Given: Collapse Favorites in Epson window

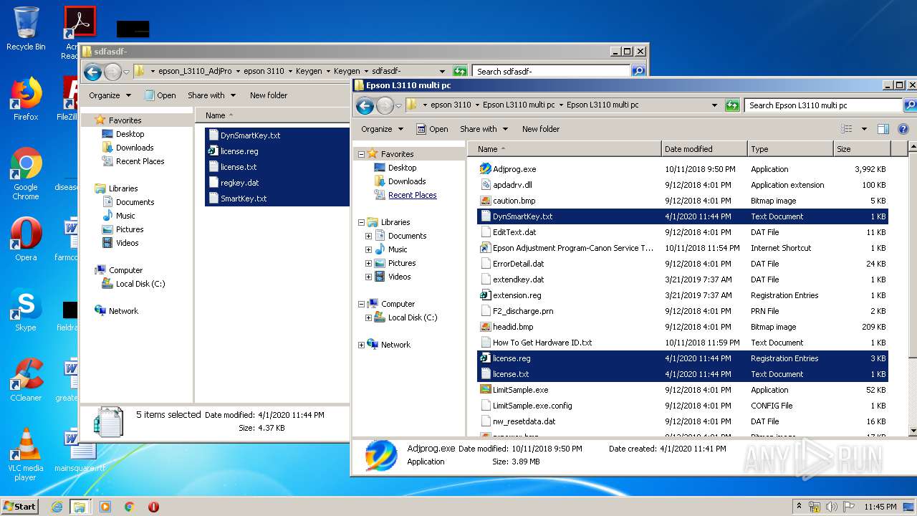Looking at the screenshot, I should coord(361,154).
